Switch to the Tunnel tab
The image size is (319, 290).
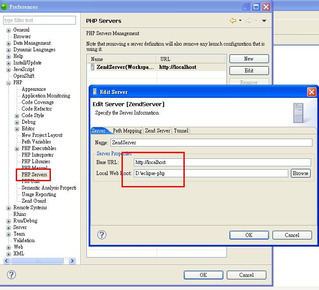click(181, 131)
